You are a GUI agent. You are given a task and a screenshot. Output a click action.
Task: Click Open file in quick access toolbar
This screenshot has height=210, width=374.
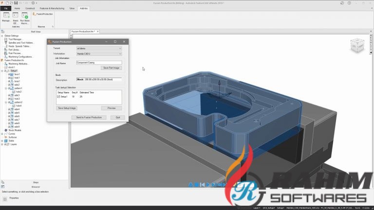click(11, 3)
